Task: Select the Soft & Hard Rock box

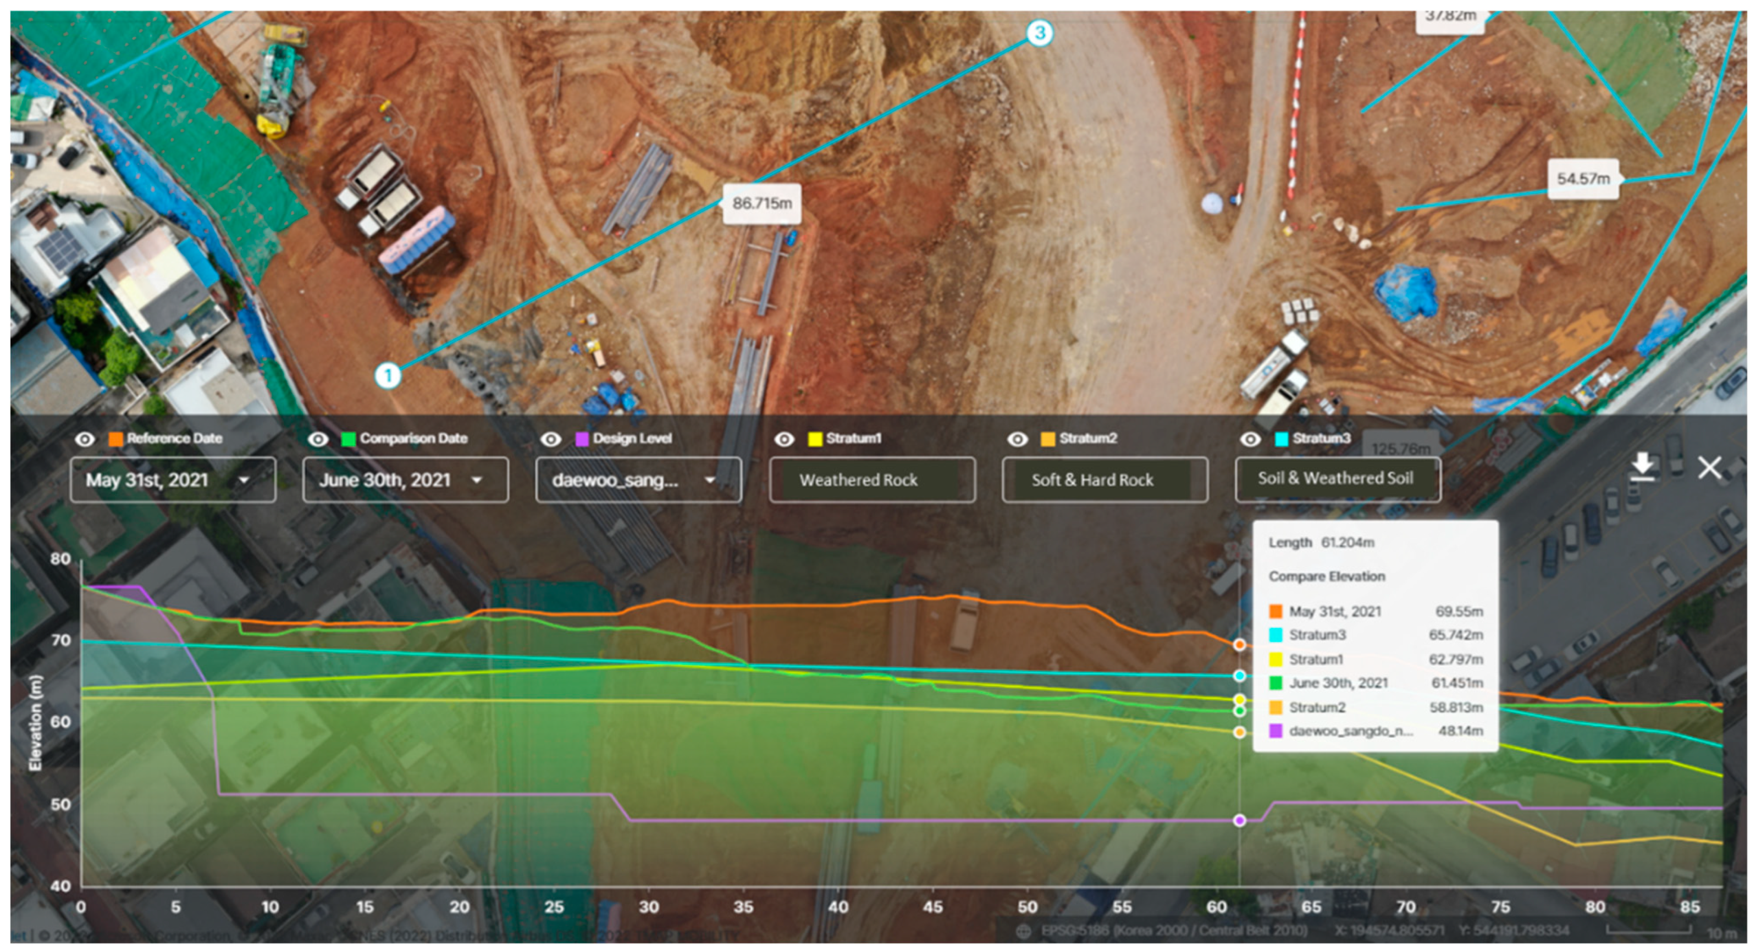Action: 1105,480
